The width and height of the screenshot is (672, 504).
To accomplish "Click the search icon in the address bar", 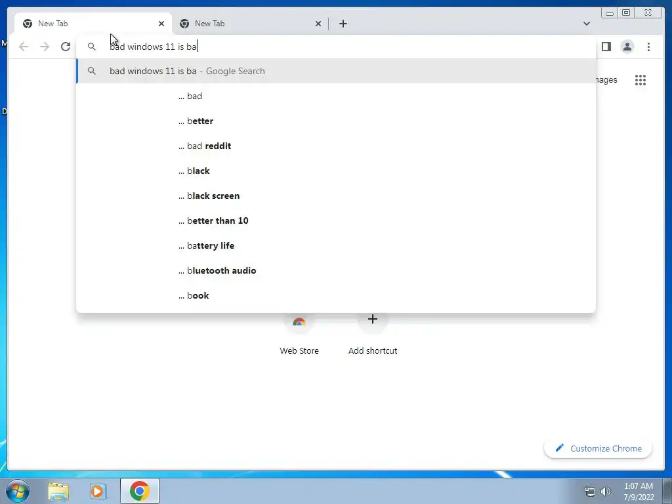I will coord(92,47).
